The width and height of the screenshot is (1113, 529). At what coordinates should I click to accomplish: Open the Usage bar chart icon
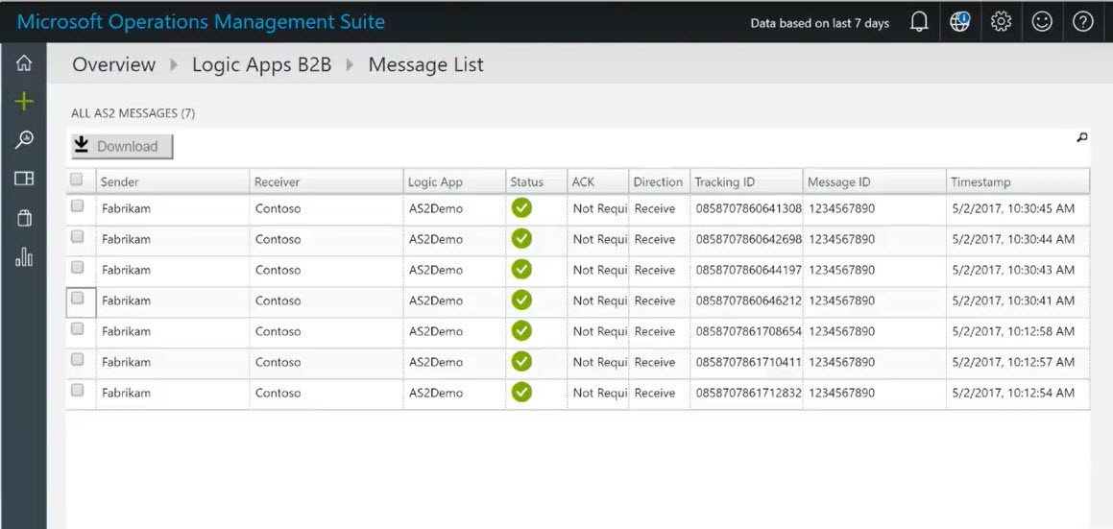pyautogui.click(x=23, y=256)
